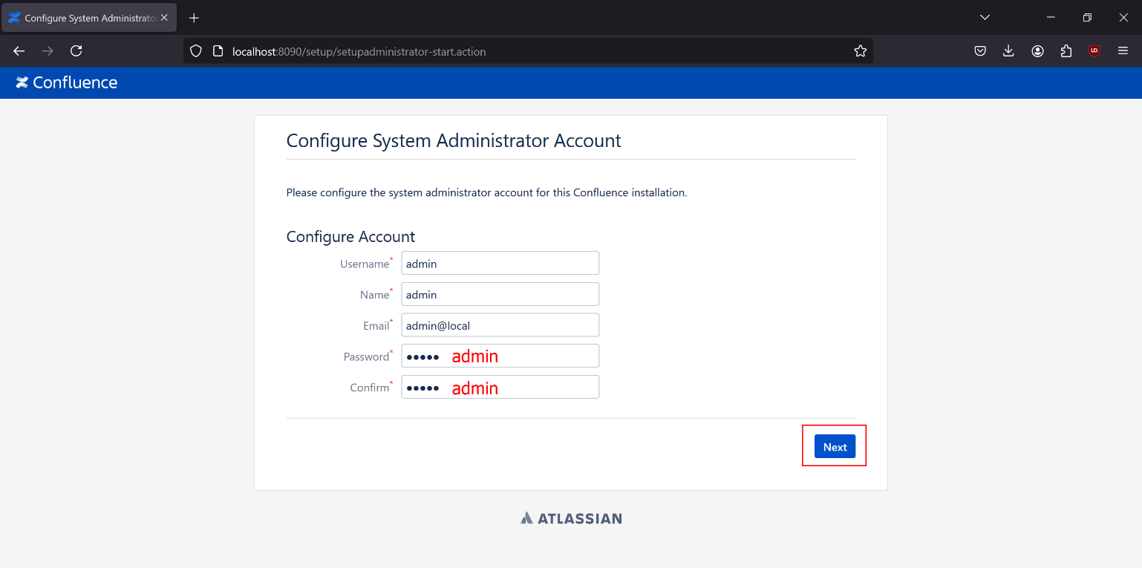Viewport: 1142px width, 568px height.
Task: Click the 'Configure Account' subheading
Action: point(350,237)
